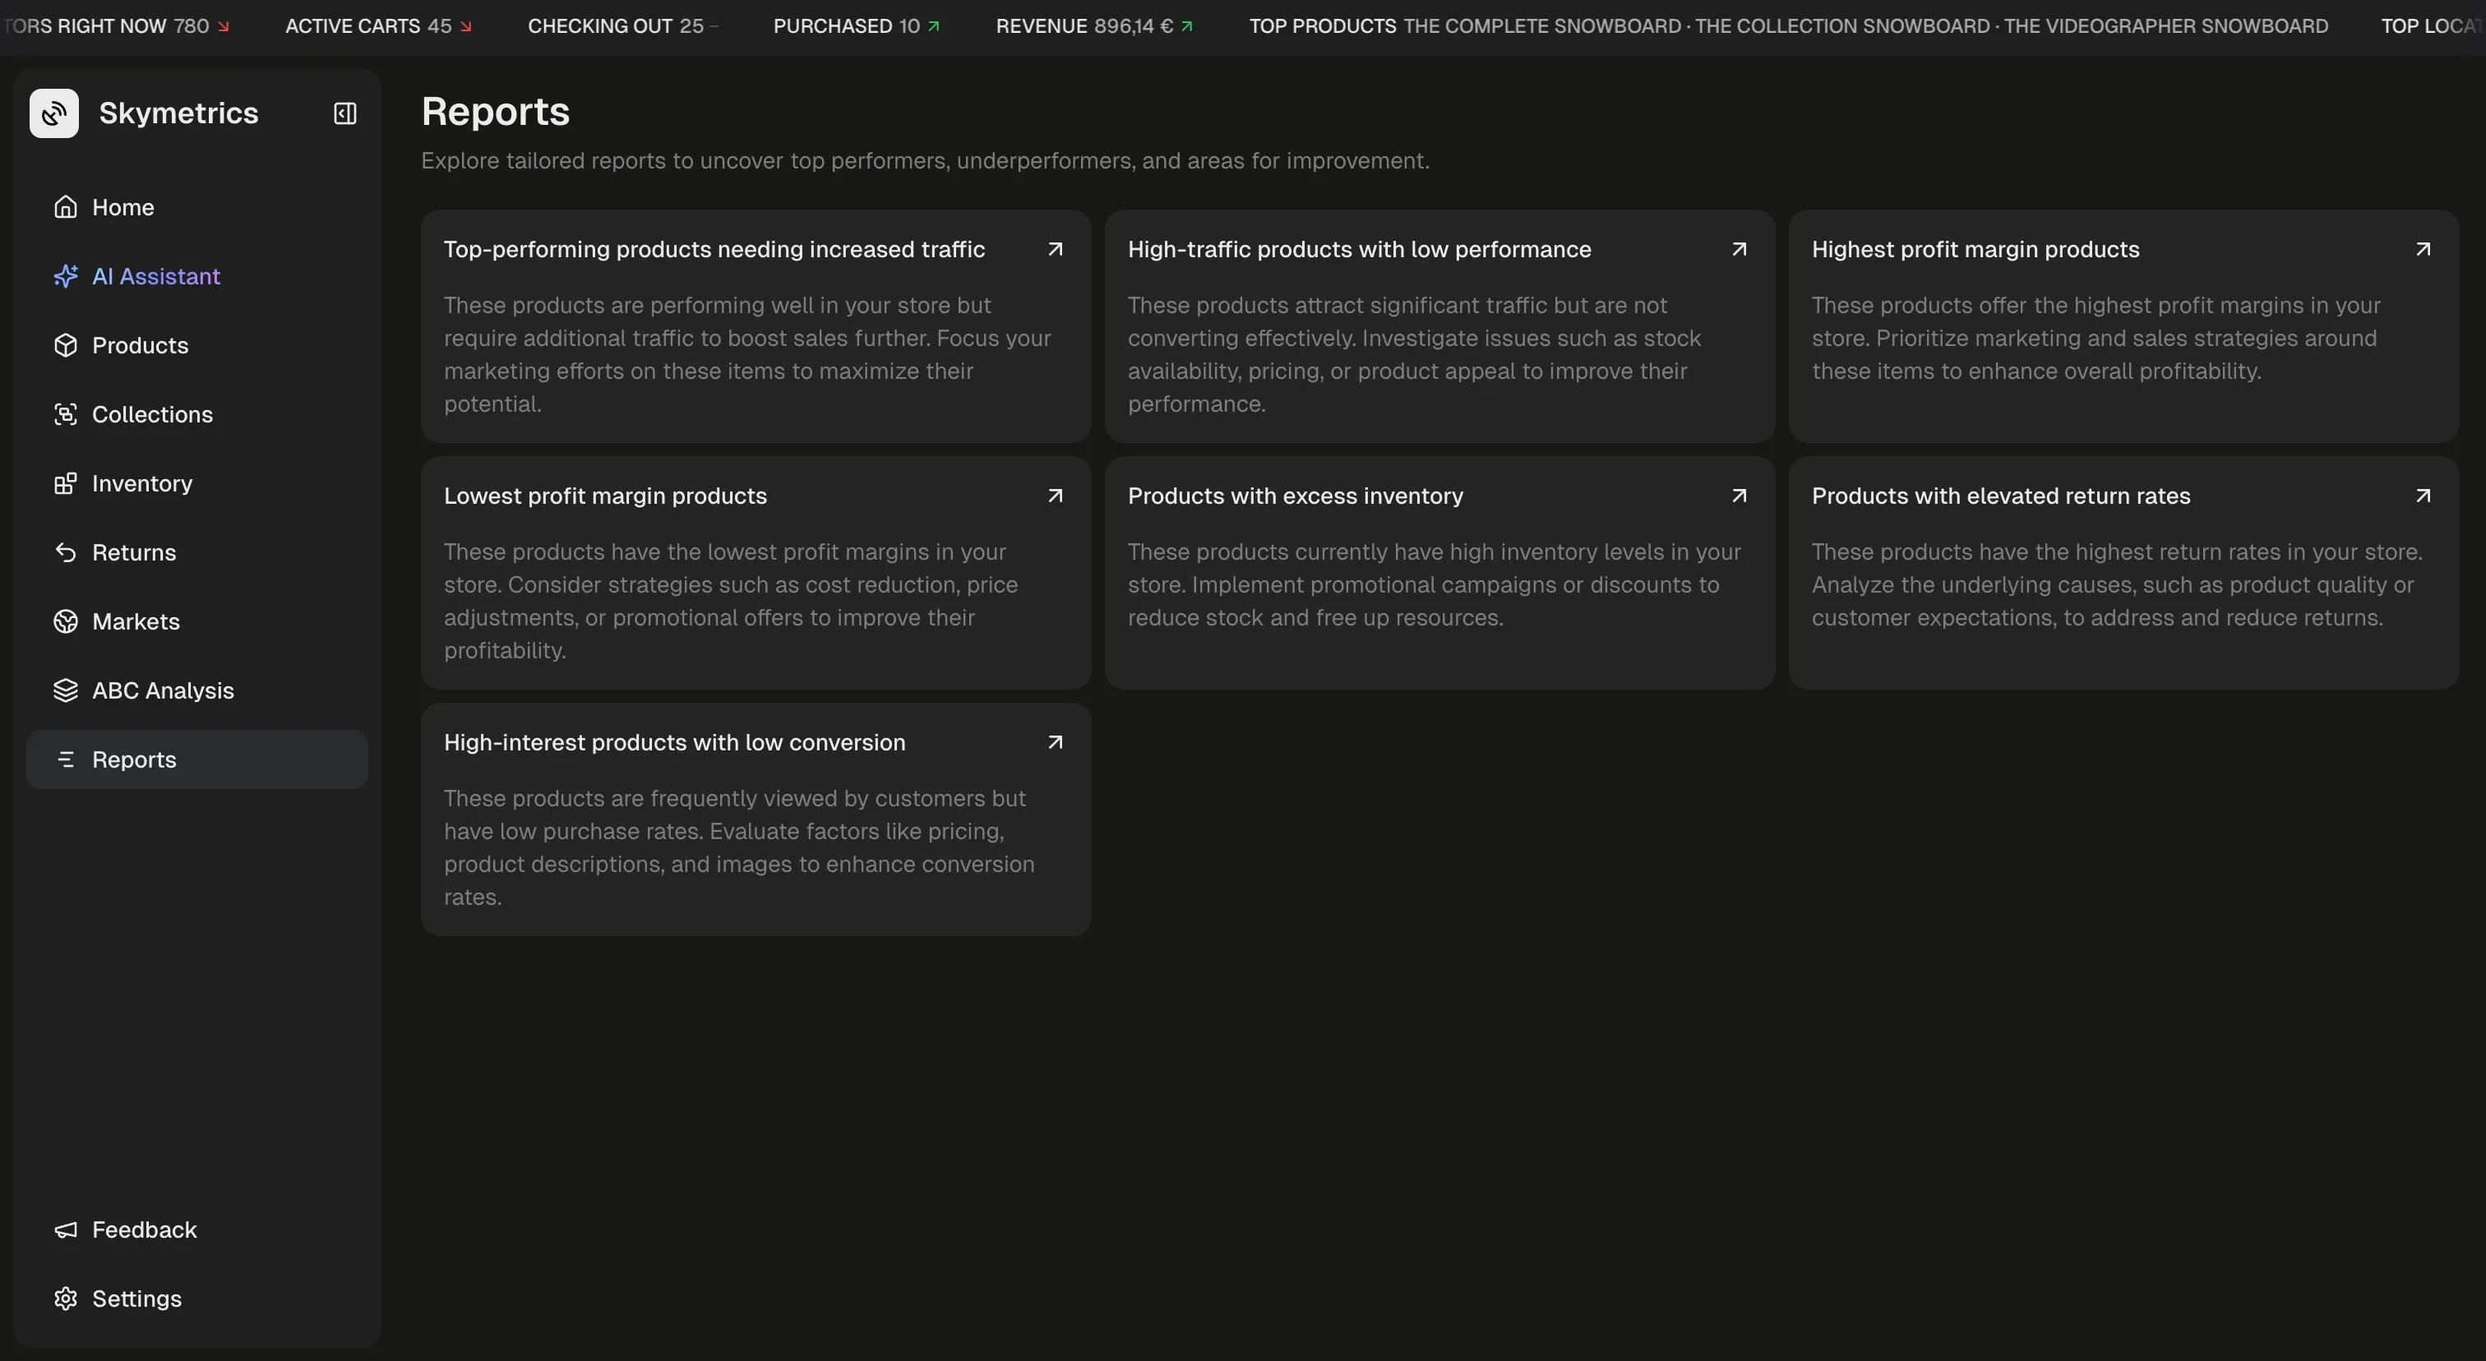Open ABC Analysis in sidebar
The height and width of the screenshot is (1361, 2486).
click(162, 690)
